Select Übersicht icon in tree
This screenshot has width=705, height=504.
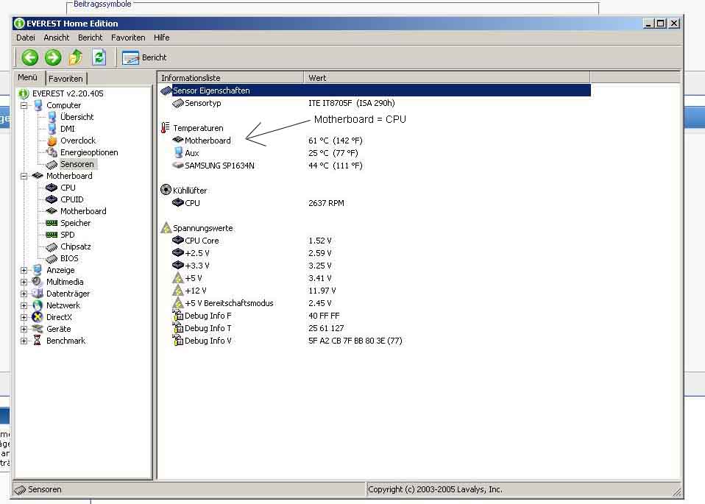point(52,117)
